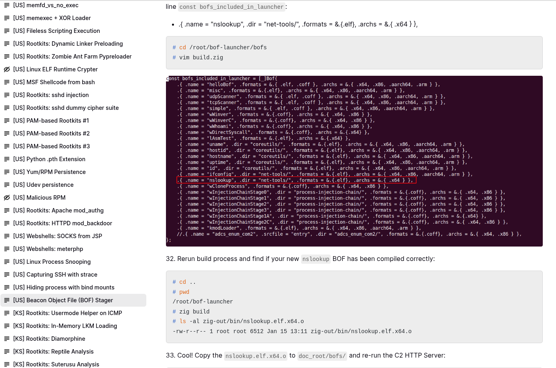Click page icon beside Webshells: meterphp

tap(7, 249)
